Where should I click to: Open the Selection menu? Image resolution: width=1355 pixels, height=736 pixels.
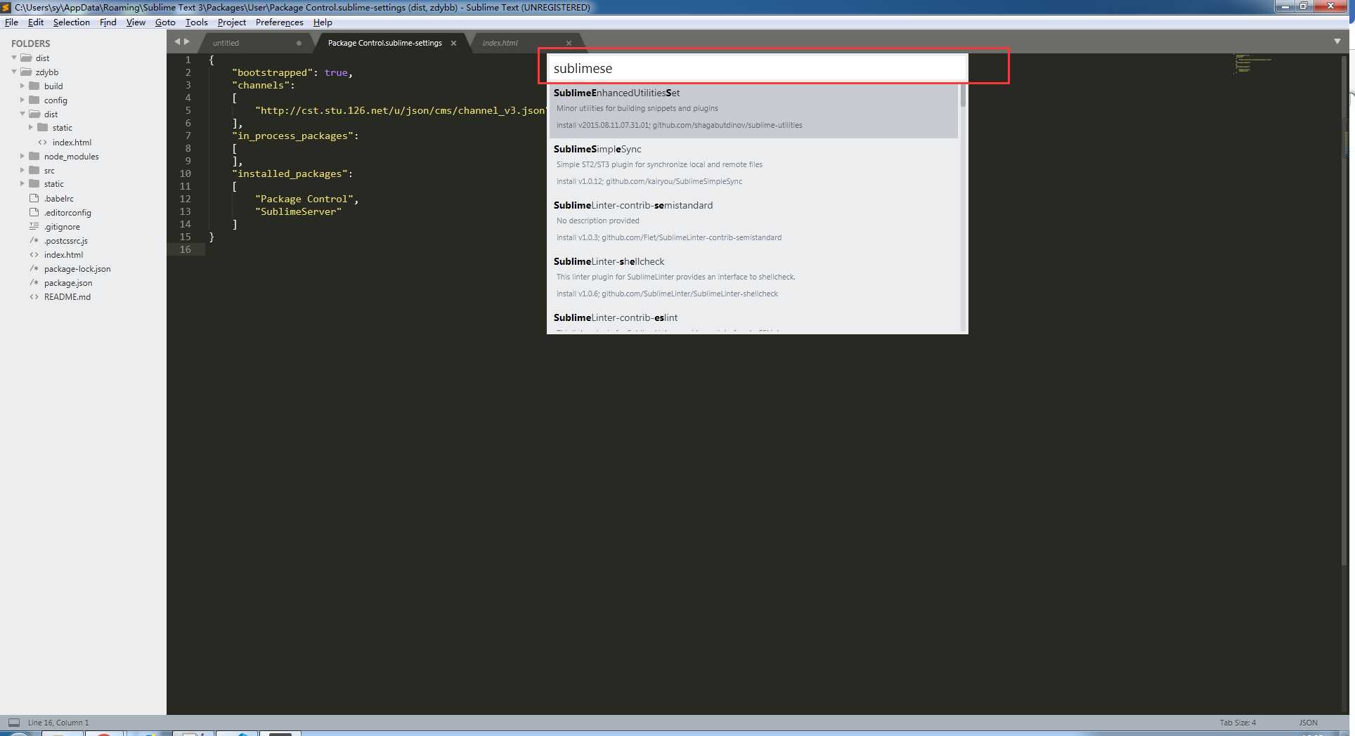pyautogui.click(x=72, y=22)
